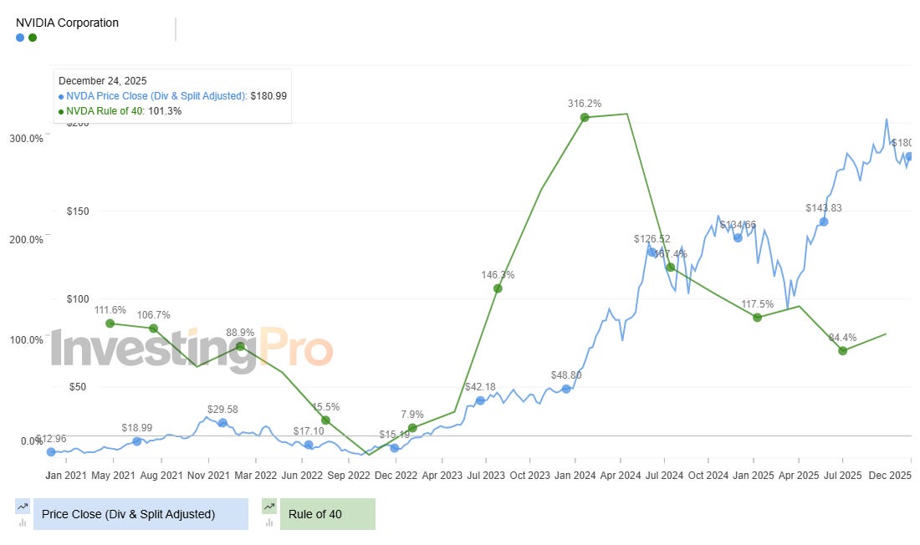920x545 pixels.
Task: Click the 200.0% y-axis label
Action: [27, 239]
